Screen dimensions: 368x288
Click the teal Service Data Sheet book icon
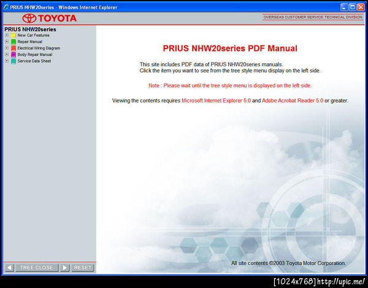pyautogui.click(x=13, y=61)
